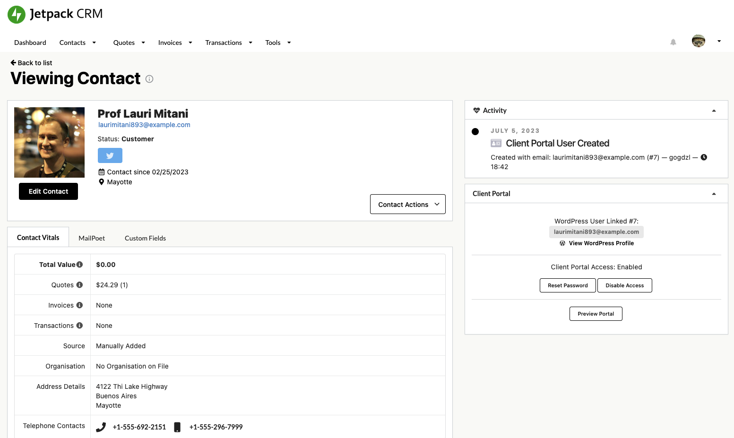
Task: Click the clock icon in the activity entry
Action: coord(704,157)
